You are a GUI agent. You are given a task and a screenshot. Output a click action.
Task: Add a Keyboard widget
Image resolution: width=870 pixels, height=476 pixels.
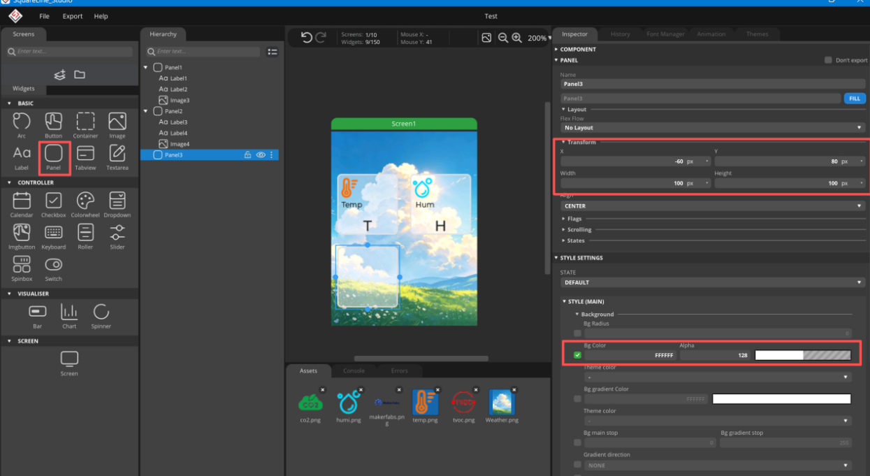54,237
